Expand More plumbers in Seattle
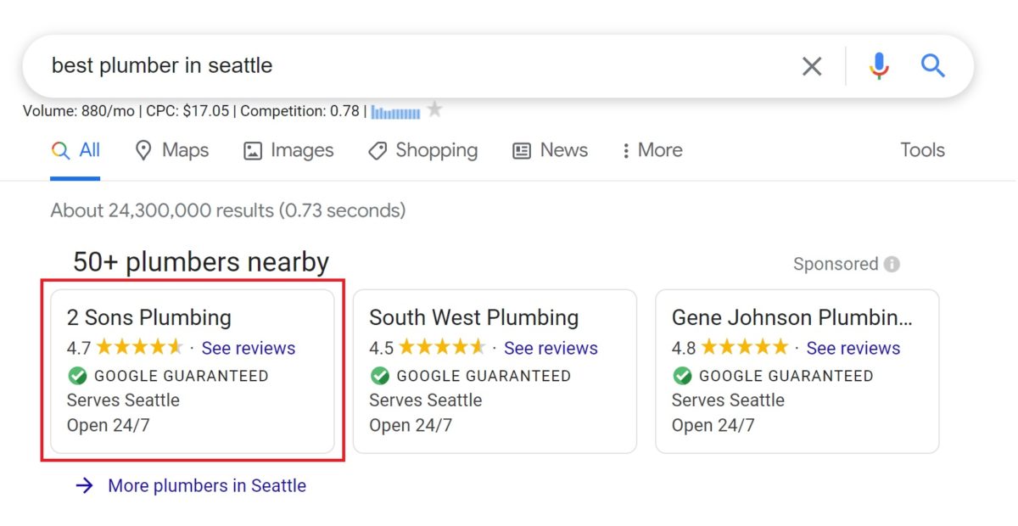 (206, 485)
